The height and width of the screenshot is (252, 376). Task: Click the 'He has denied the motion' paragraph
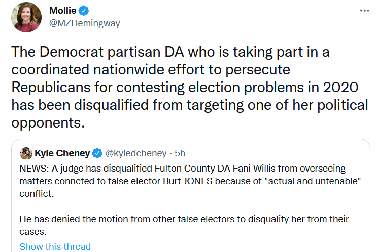tap(184, 225)
